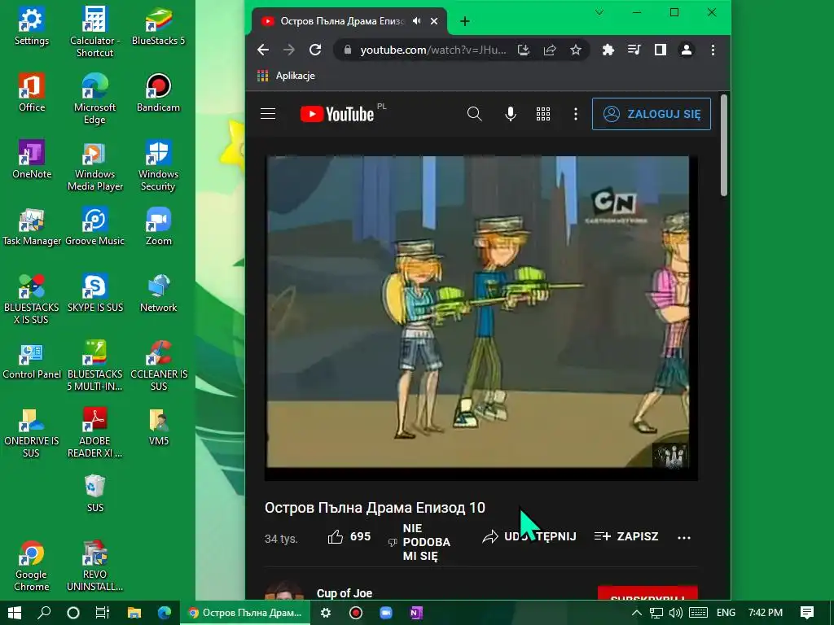The height and width of the screenshot is (625, 834).
Task: Select Calculator - Shortcut desktop icon
Action: (x=94, y=32)
